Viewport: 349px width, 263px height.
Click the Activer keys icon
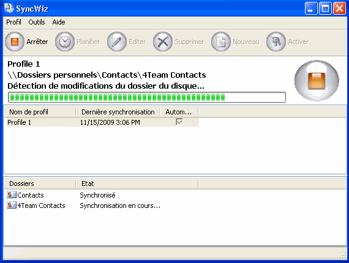pyautogui.click(x=276, y=42)
